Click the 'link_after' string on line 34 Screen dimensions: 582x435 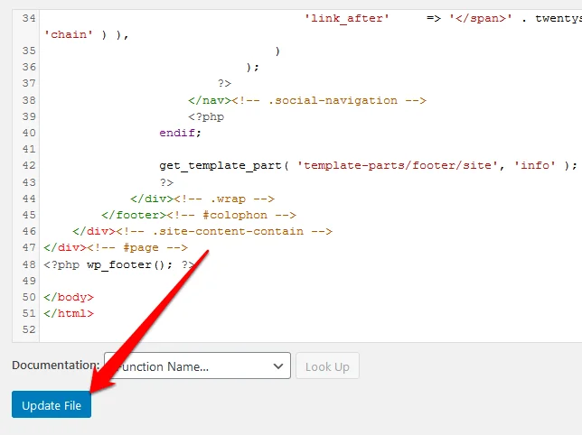coord(347,18)
